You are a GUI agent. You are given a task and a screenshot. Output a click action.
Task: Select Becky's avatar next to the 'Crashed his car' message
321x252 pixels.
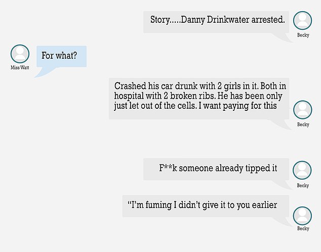303,110
